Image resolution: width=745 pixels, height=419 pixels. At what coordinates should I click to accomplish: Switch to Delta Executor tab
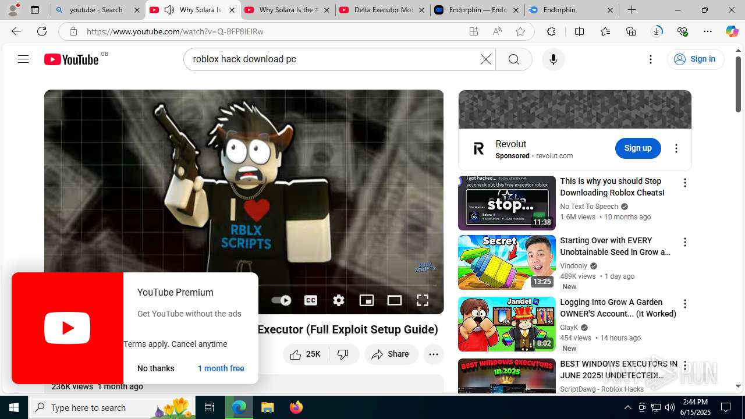point(383,10)
